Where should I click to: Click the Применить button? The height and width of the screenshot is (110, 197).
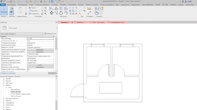pos(52,73)
